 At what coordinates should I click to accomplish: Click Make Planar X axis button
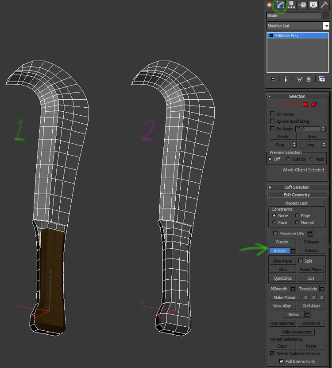tap(305, 298)
